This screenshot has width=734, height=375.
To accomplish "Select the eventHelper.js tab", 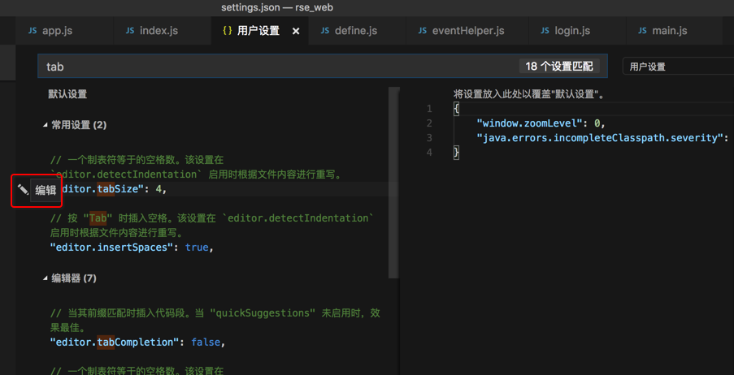I will point(467,31).
